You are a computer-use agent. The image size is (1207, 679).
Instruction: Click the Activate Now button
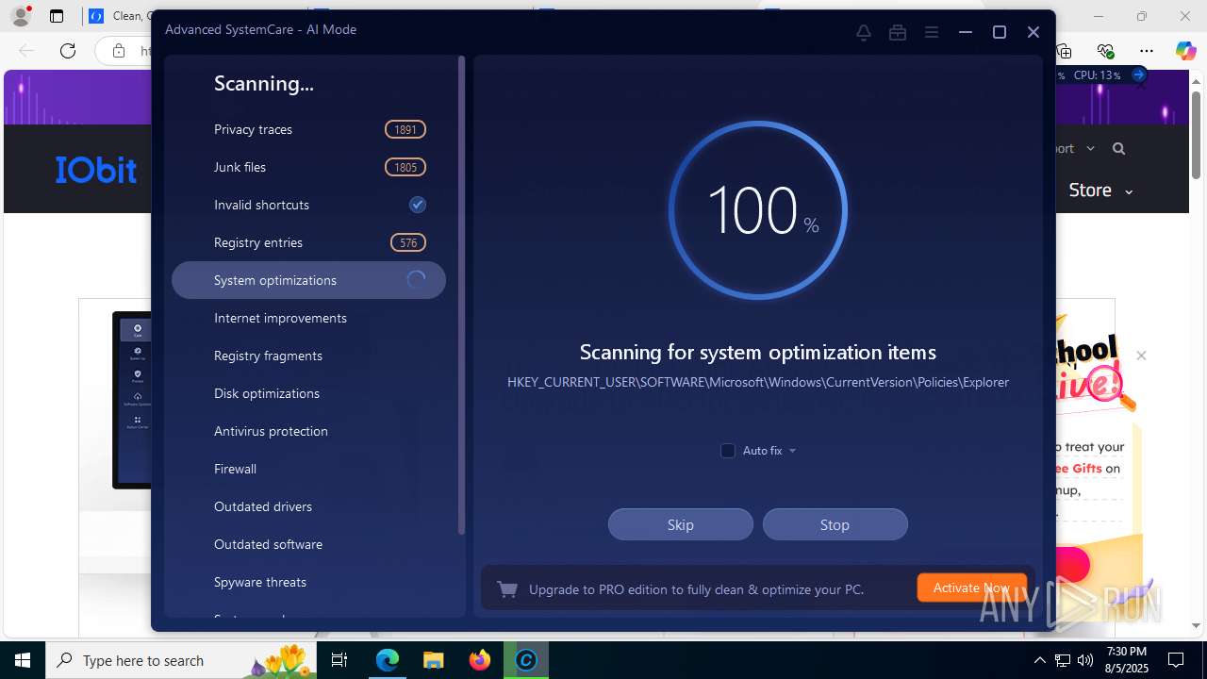point(971,588)
